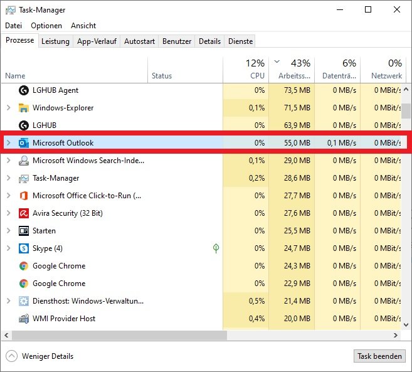The height and width of the screenshot is (372, 412).
Task: Click the Diensthost gear icon
Action: tap(24, 301)
